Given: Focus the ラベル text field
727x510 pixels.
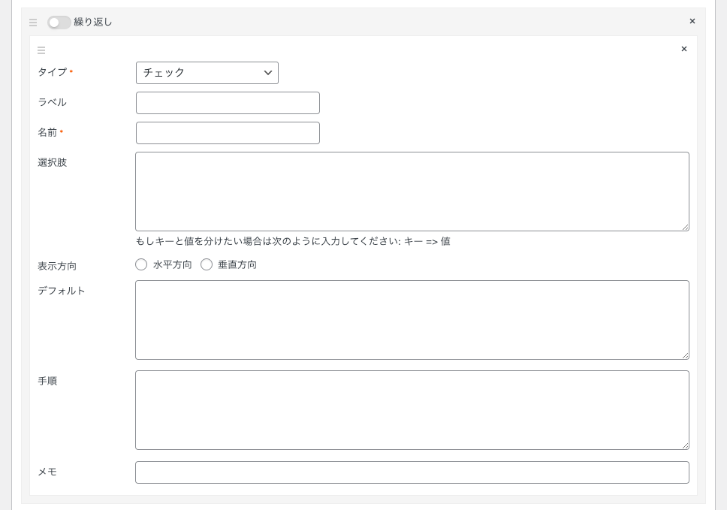Looking at the screenshot, I should 228,103.
